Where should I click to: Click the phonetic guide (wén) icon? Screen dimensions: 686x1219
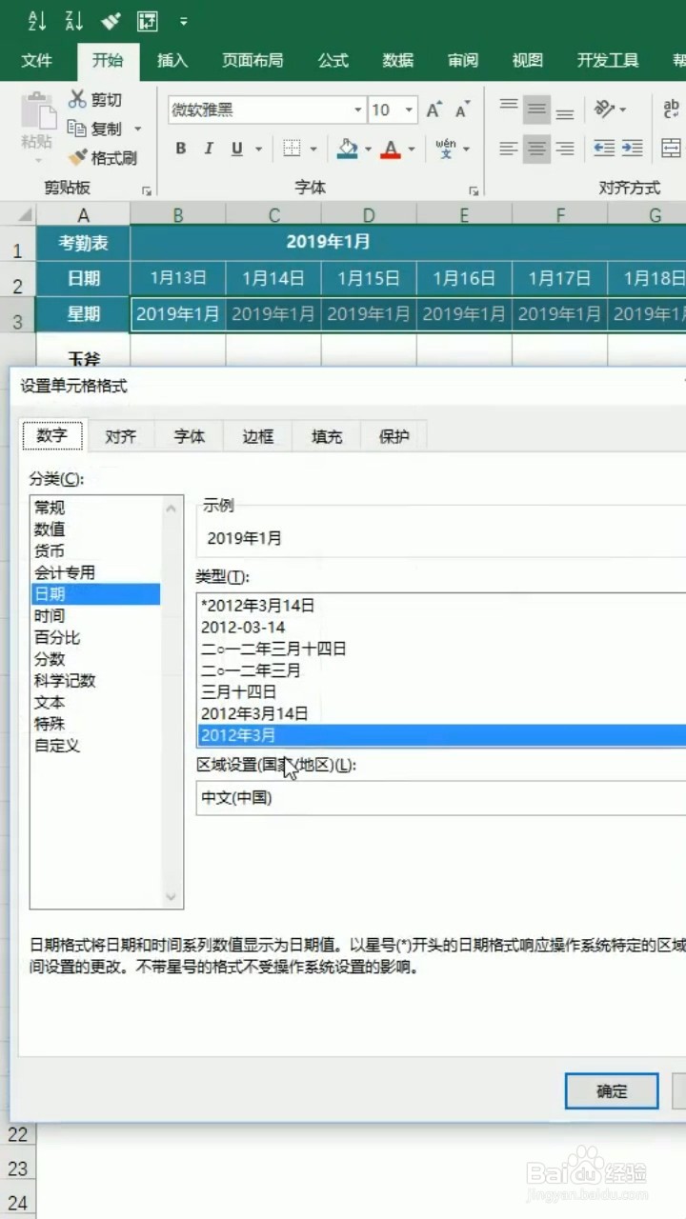pos(445,149)
